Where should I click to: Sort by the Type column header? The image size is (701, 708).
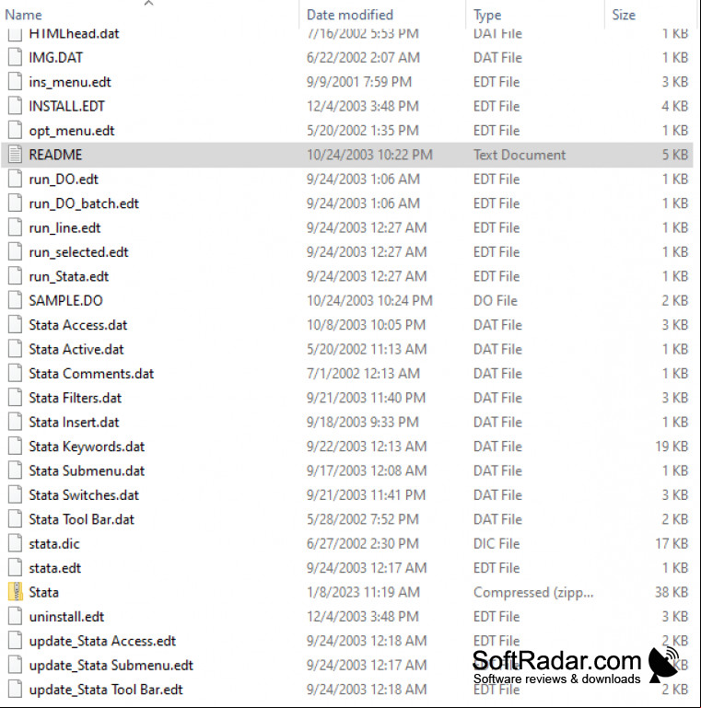tap(487, 15)
